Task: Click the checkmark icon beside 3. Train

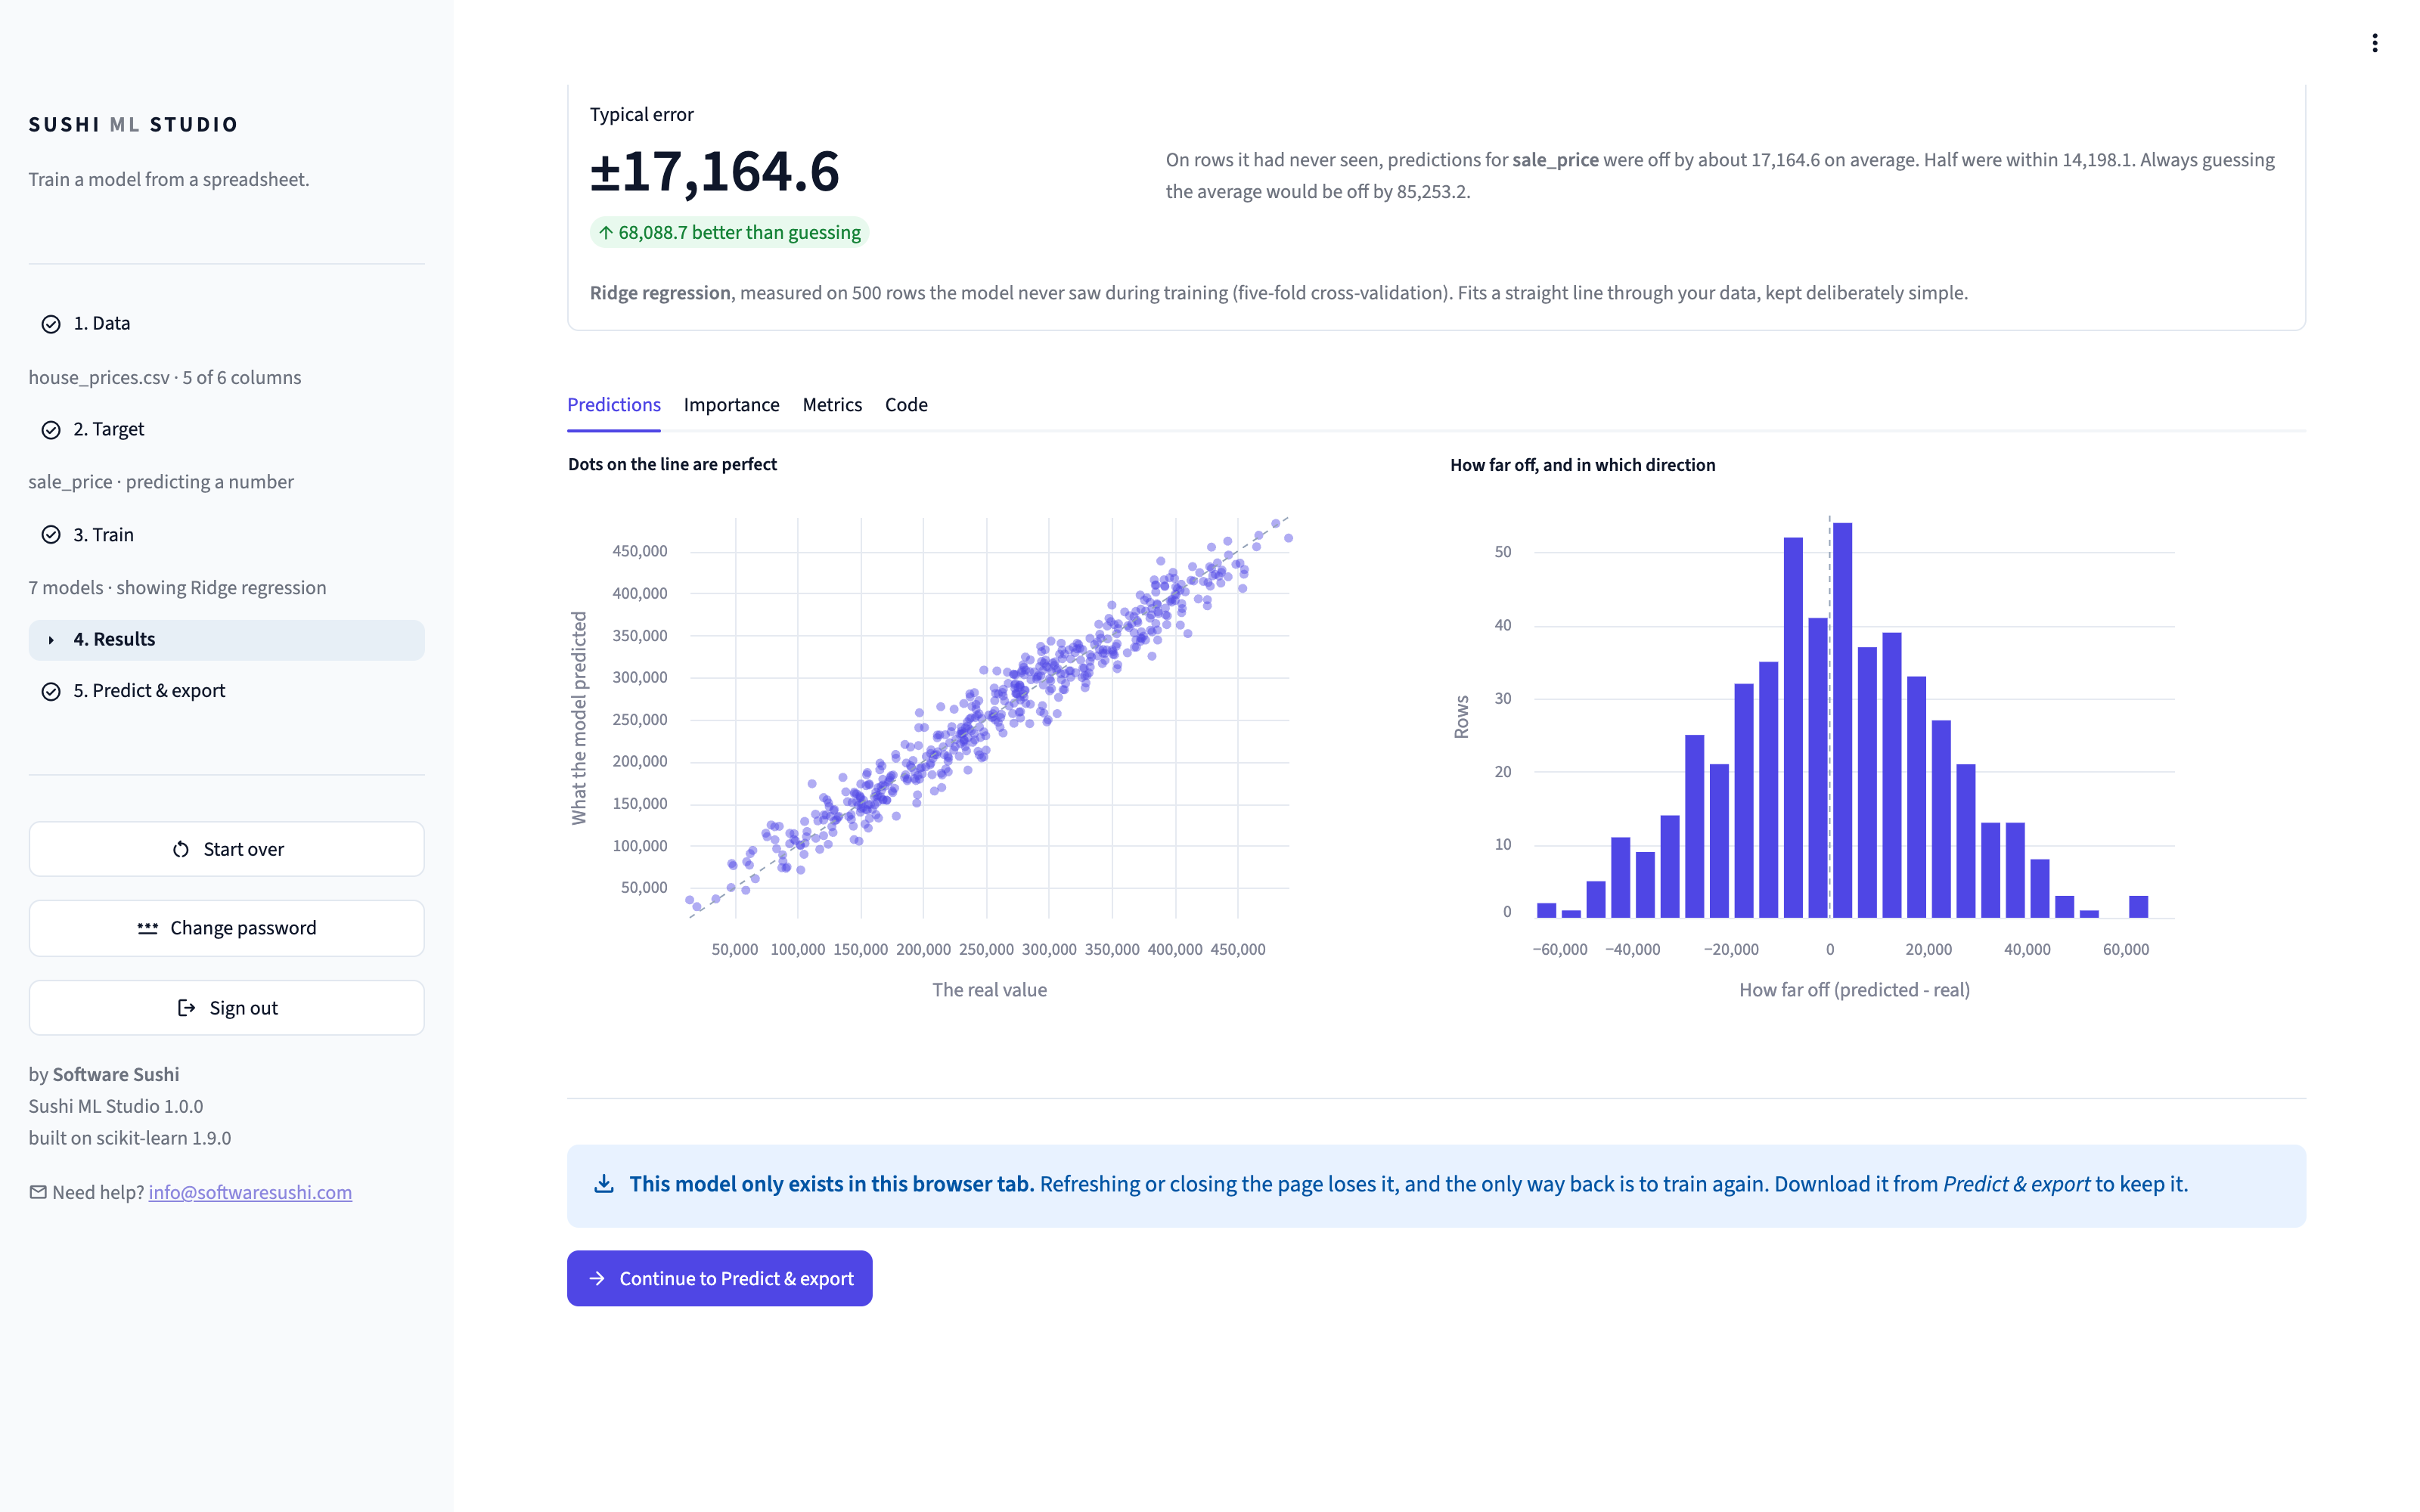Action: click(51, 535)
